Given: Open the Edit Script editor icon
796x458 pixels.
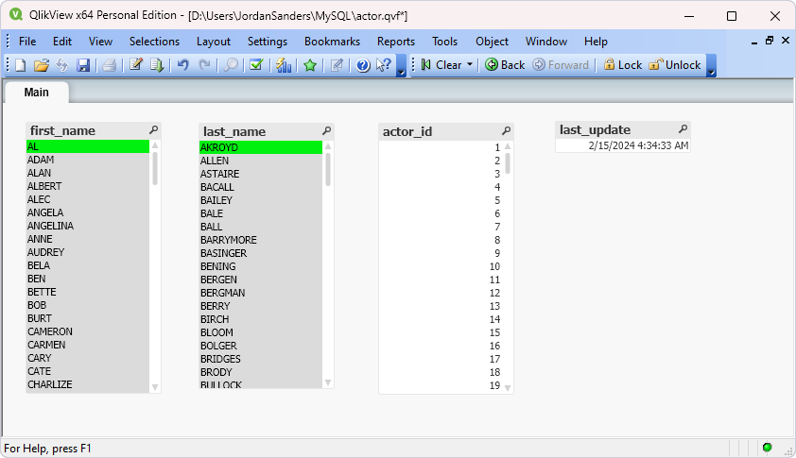Looking at the screenshot, I should [x=135, y=65].
